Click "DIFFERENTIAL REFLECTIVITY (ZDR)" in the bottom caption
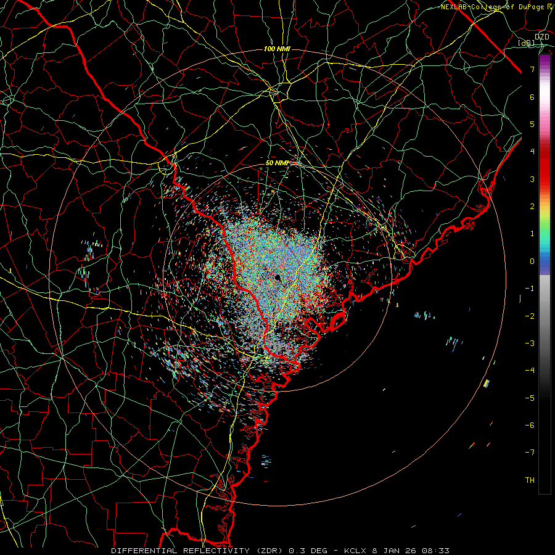The image size is (555, 555). 198,551
